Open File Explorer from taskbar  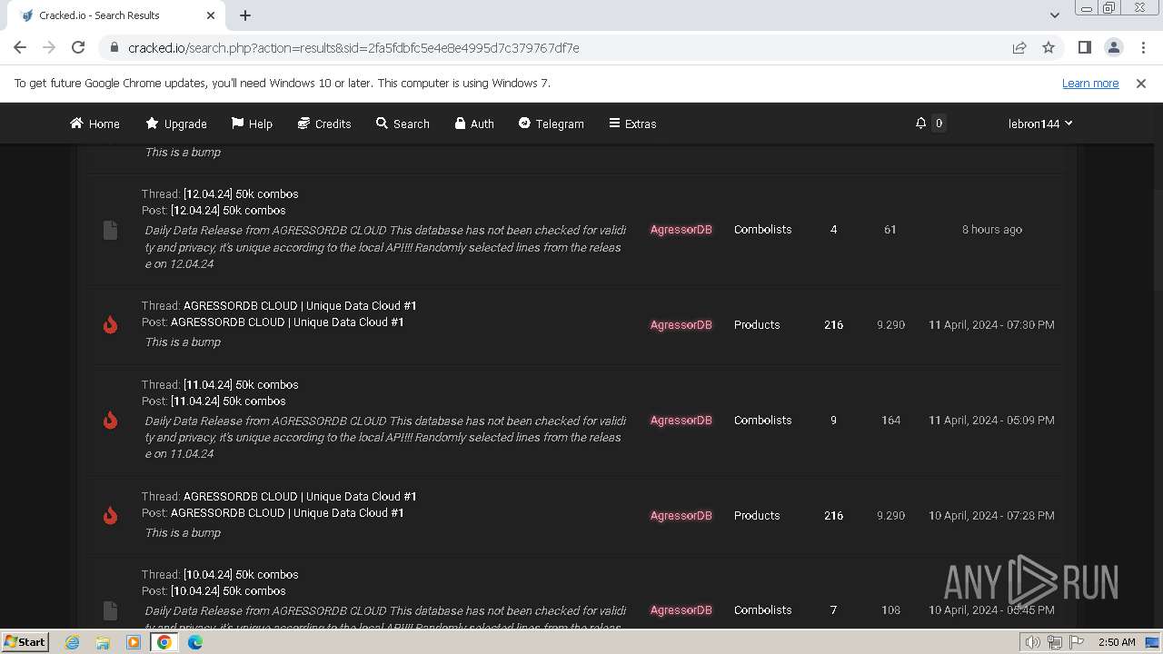tap(103, 642)
